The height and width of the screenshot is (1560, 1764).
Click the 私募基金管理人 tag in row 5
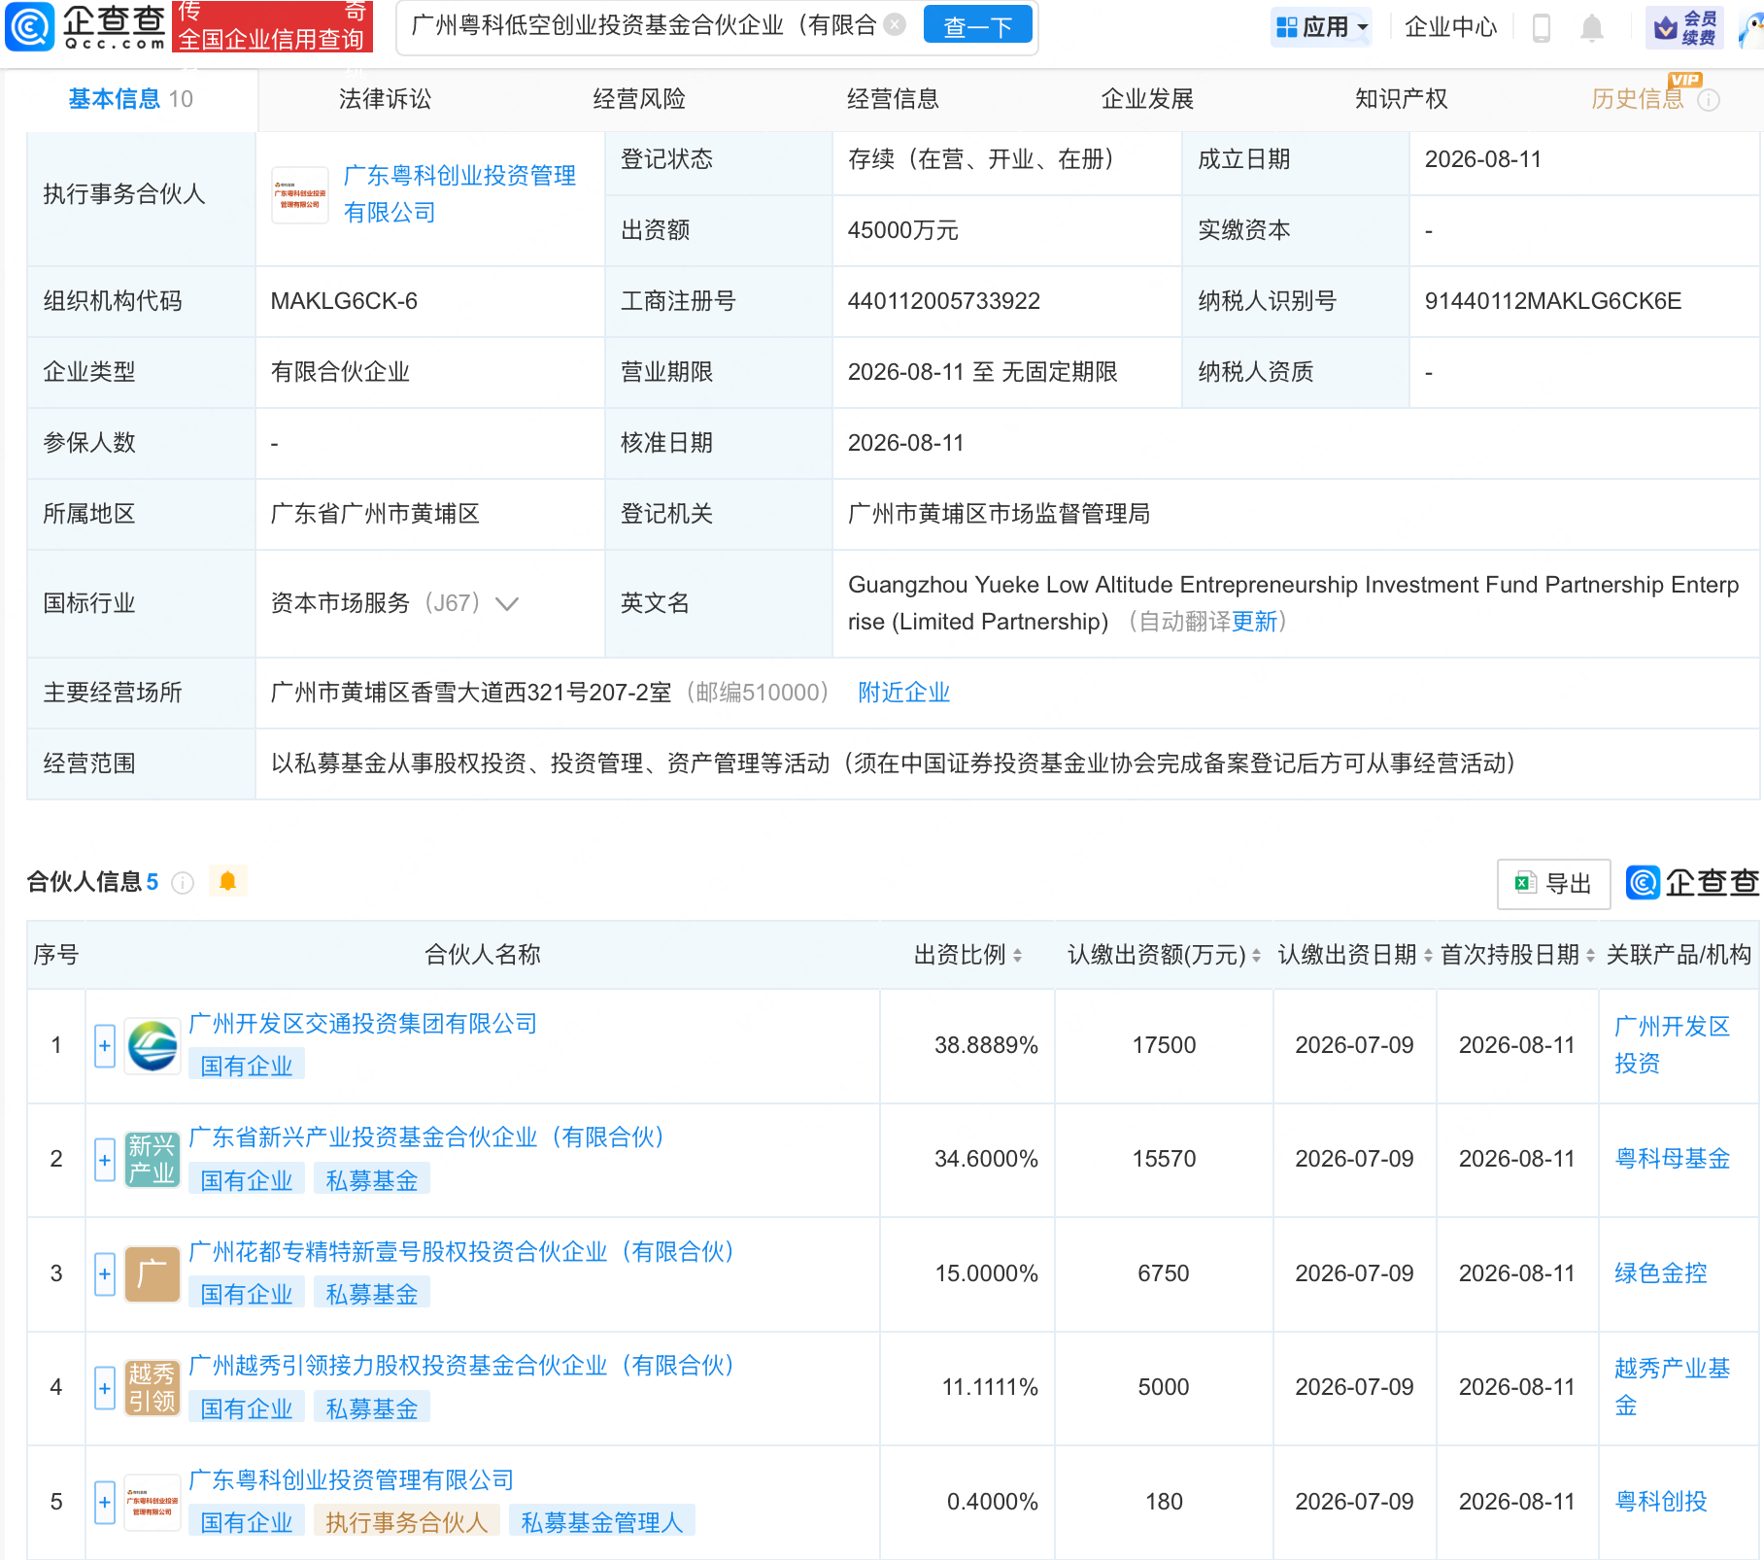coord(602,1522)
